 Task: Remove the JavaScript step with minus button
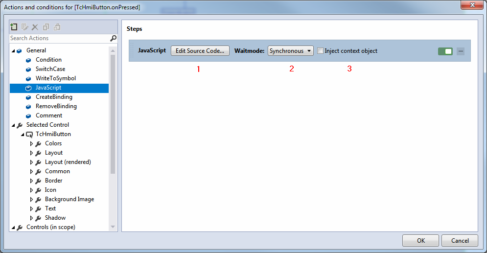tap(461, 51)
